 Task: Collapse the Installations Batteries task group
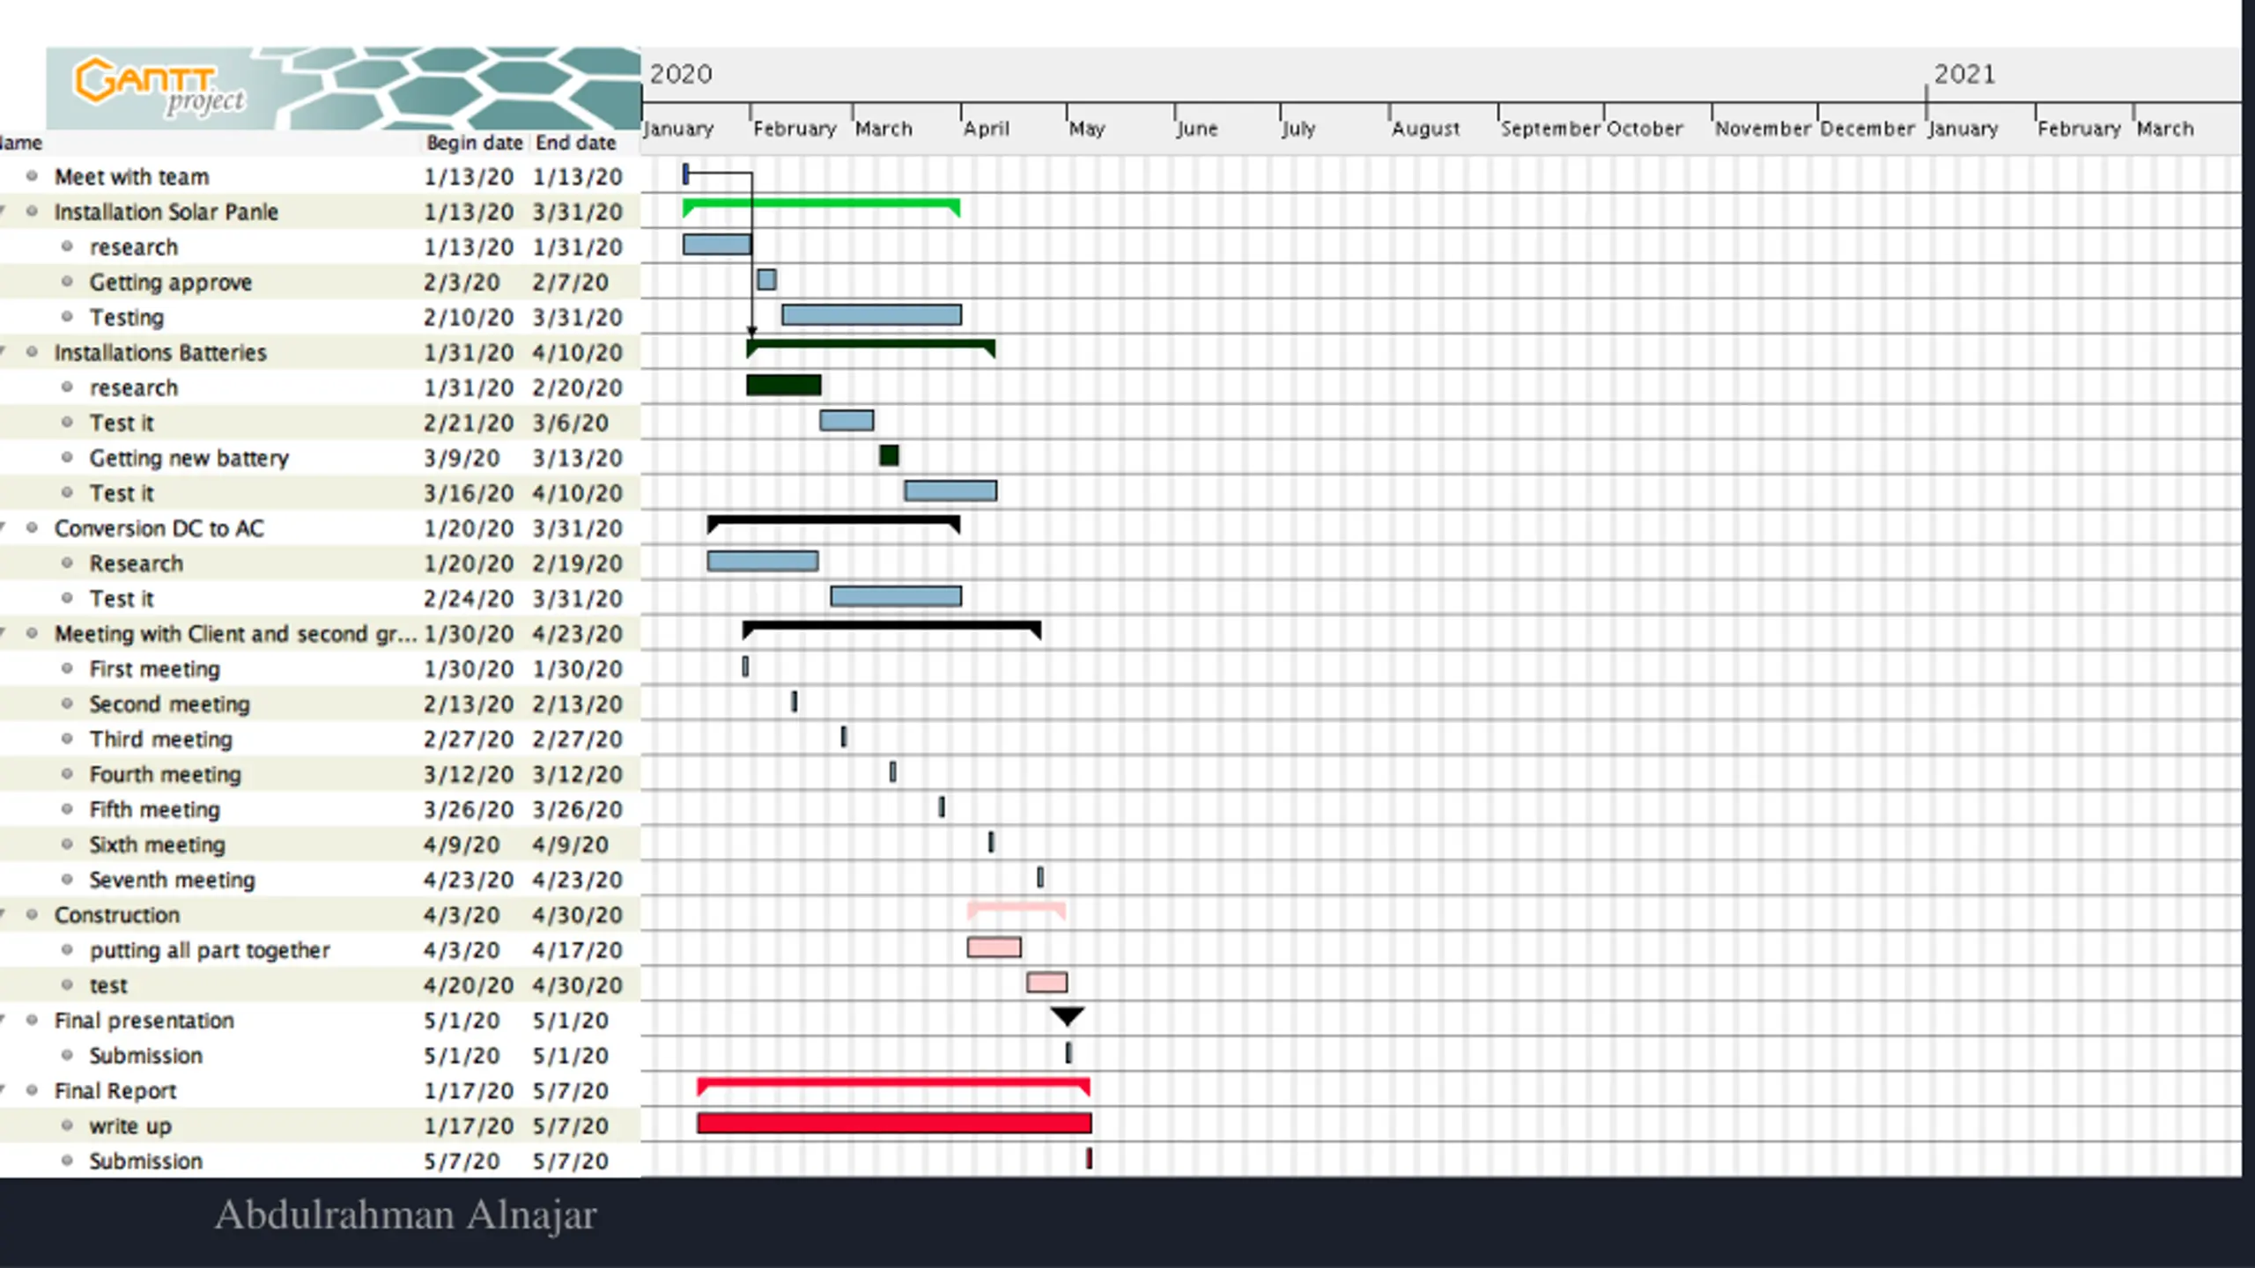point(4,352)
